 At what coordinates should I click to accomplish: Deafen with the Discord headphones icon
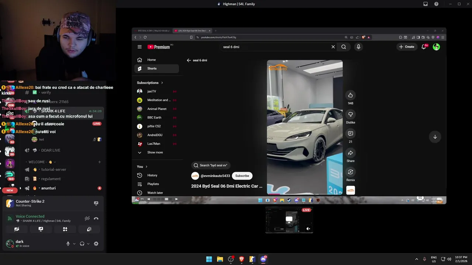point(82,244)
